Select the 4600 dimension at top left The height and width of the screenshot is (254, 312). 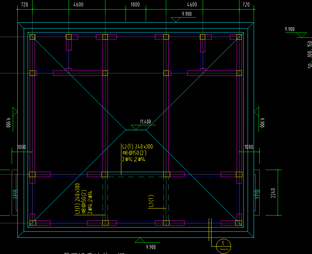[x=79, y=5]
